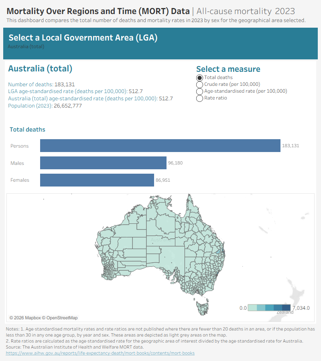Screen dimensions: 321x361
Task: Click the 0.0 legend minimum label
Action: coord(243,308)
